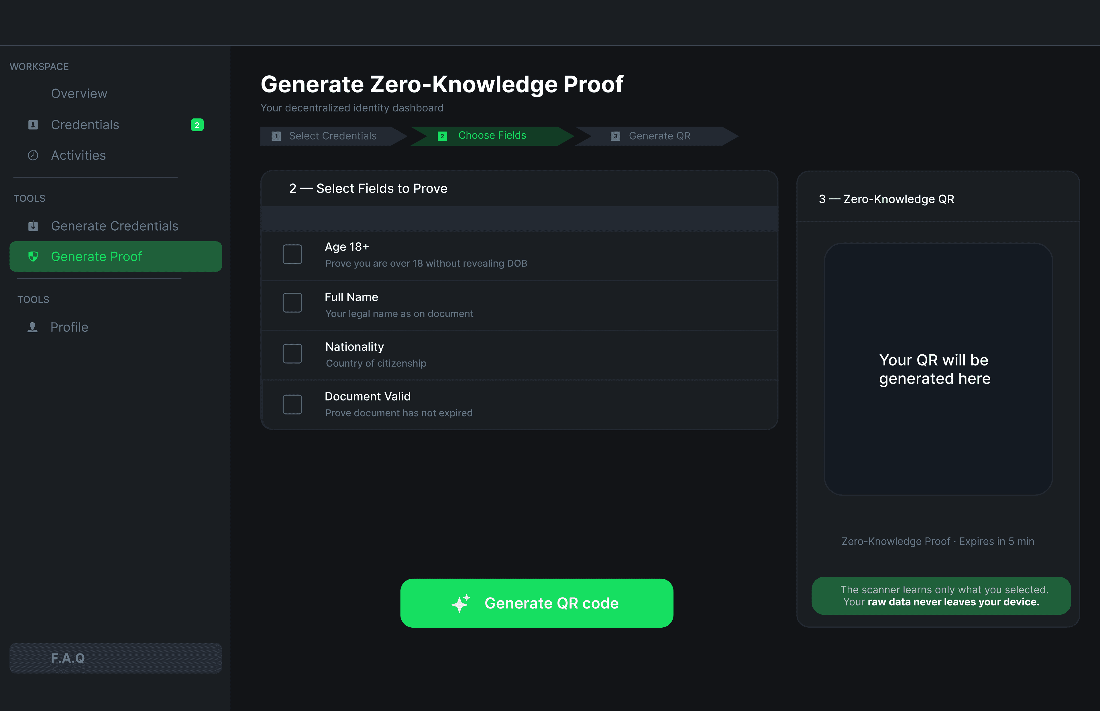Click the Profile person icon
This screenshot has width=1100, height=711.
point(32,327)
